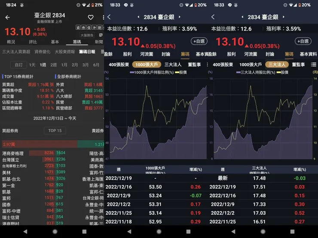Open 討論 tab on the right screen
The image size is (318, 238).
270,54
